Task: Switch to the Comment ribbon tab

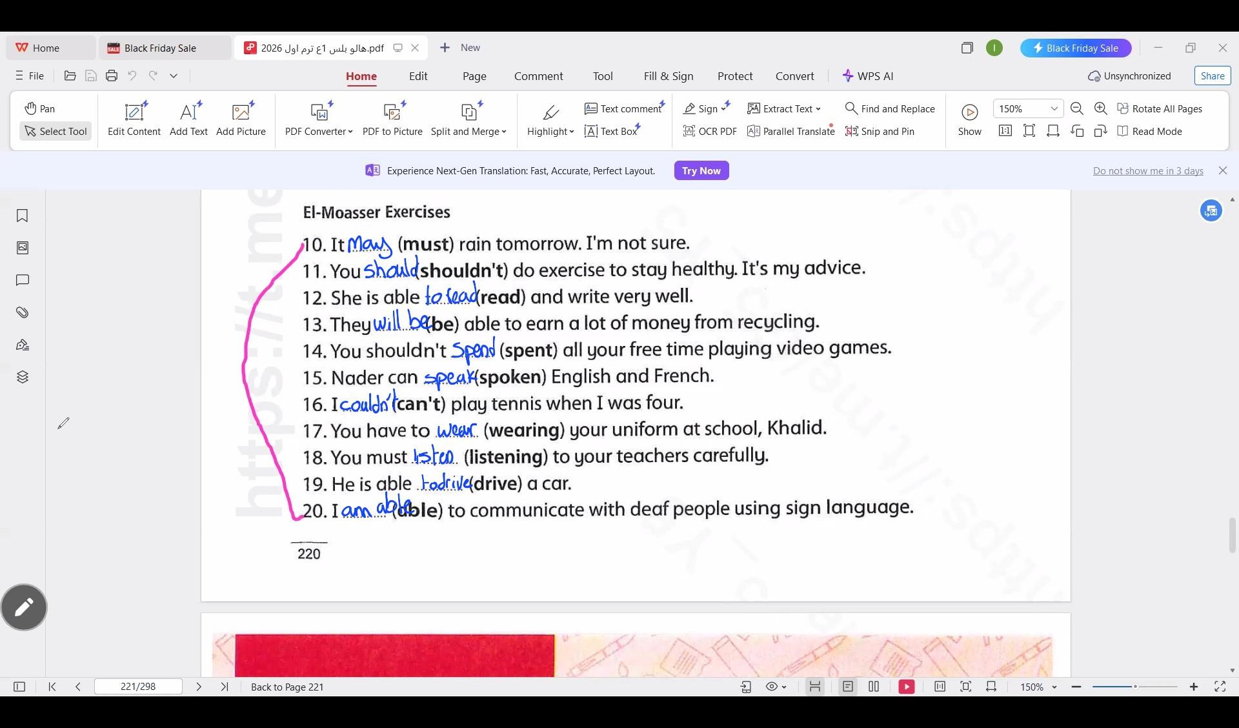Action: click(x=538, y=76)
